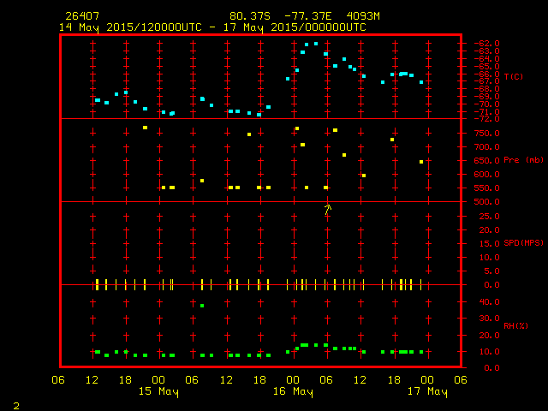Click the Pre (mb) axis label
The width and height of the screenshot is (548, 411).
[523, 160]
